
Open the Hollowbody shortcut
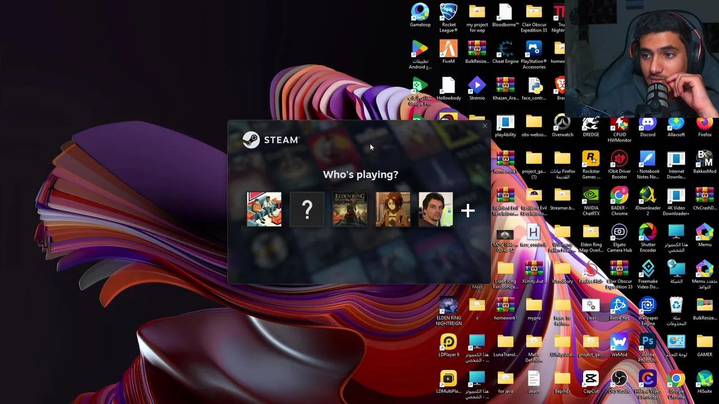448,89
